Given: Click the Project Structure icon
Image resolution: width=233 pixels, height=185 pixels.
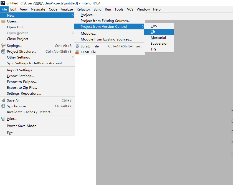Looking at the screenshot, I should pos(3,52).
